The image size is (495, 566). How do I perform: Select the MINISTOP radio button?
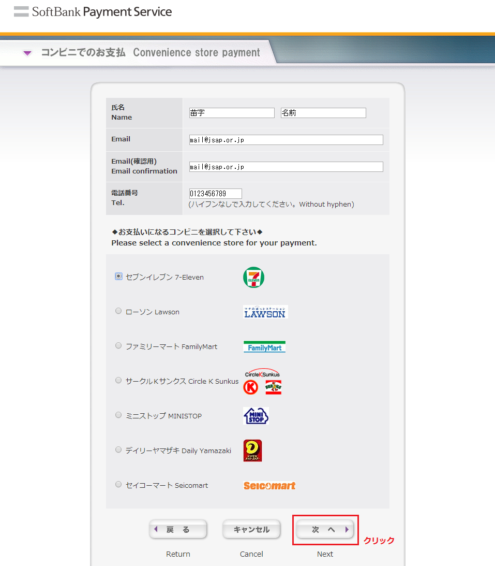tap(118, 415)
